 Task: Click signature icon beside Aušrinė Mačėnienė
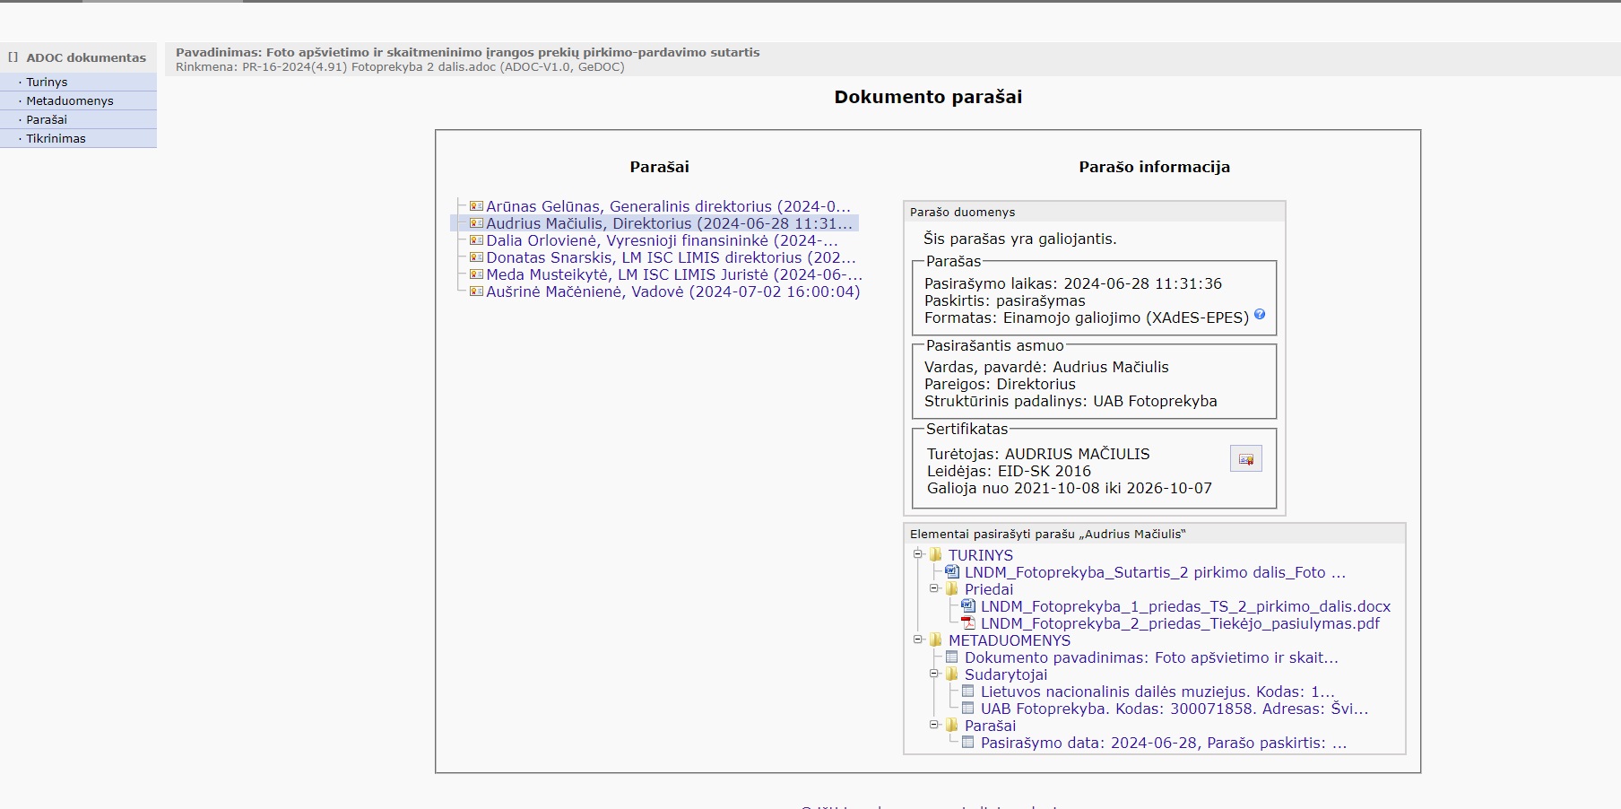pyautogui.click(x=476, y=291)
